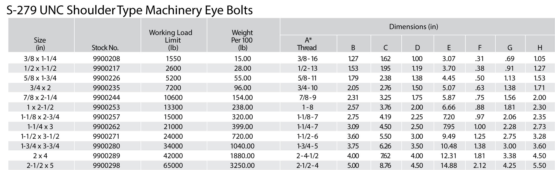The height and width of the screenshot is (170, 555).
Task: Select stock number 9900208 cell
Action: click(x=106, y=59)
